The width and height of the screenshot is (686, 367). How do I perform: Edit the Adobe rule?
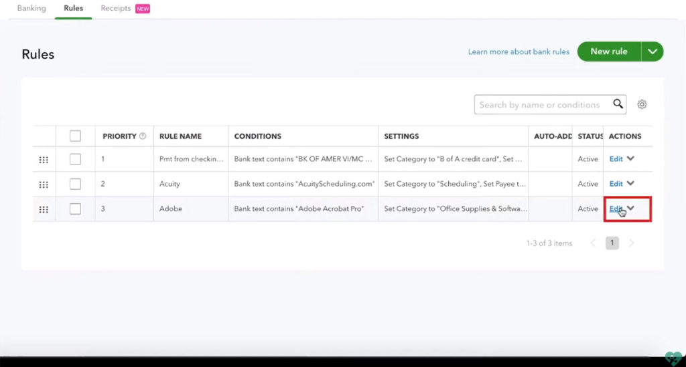[616, 209]
